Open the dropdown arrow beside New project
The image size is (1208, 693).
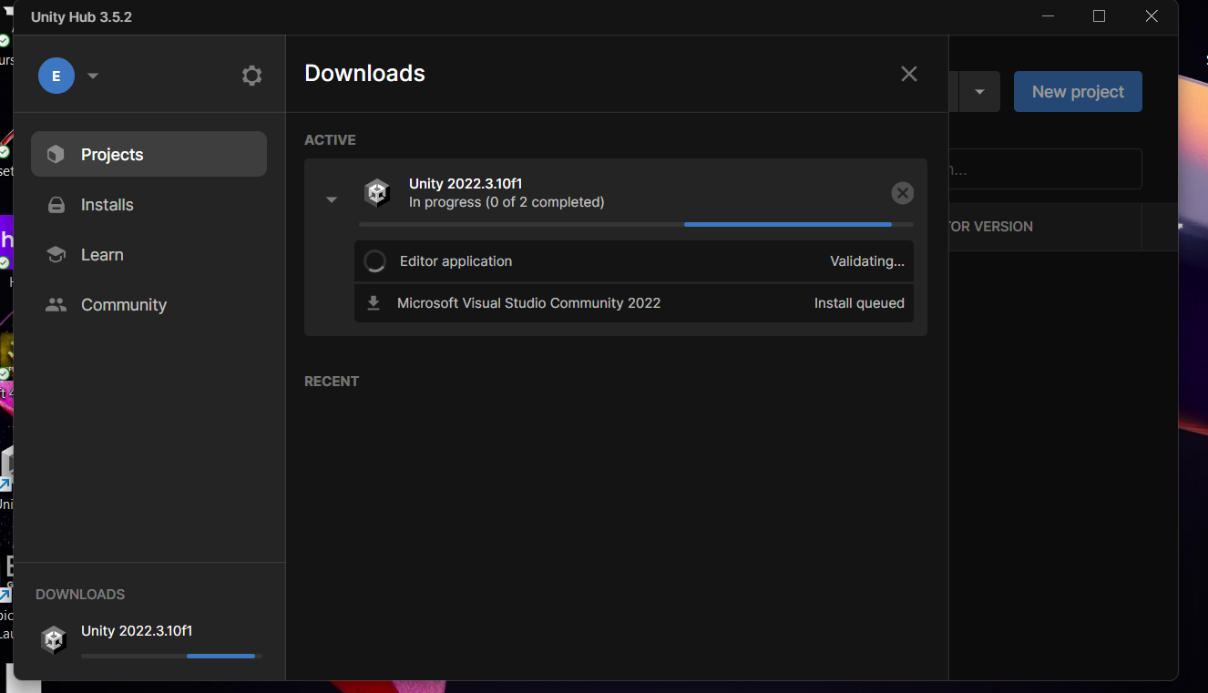tap(979, 92)
